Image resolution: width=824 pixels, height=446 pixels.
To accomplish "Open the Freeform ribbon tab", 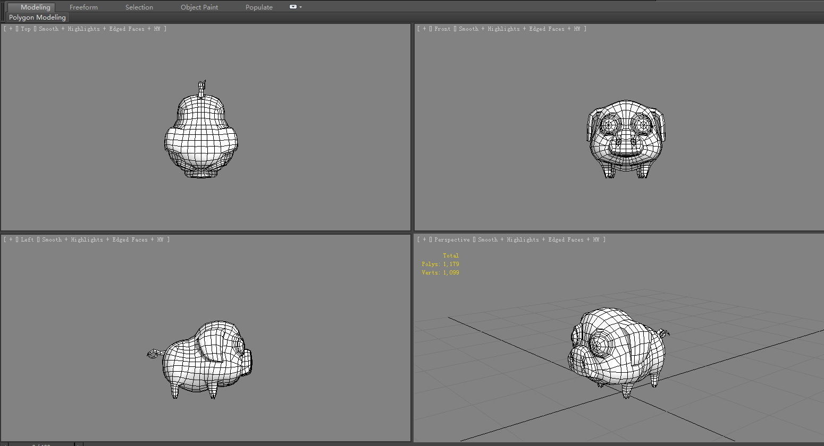I will 83,7.
